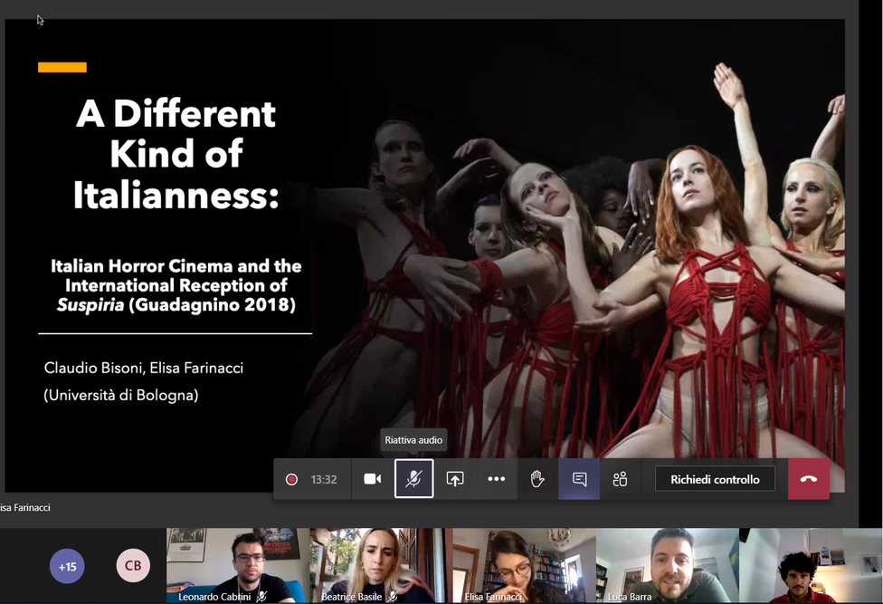Select Beatrice Basile's video thumbnail

[380, 565]
